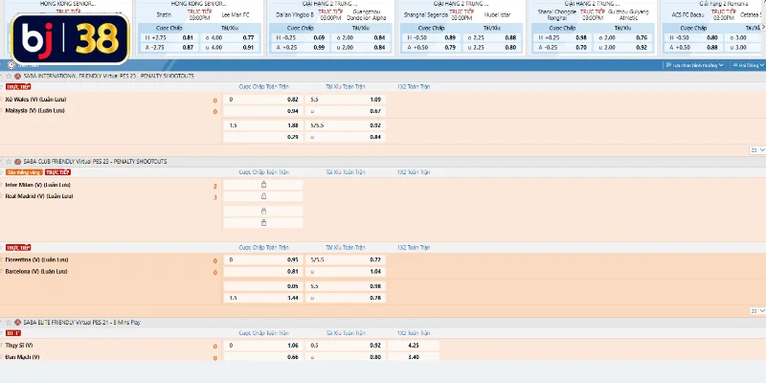Viewport: 766px width, 383px height.
Task: Click 1X2 Toàn Trận header in Elite Friendly
Action: coord(414,333)
